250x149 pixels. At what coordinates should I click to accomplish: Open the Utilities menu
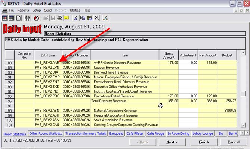click(75, 10)
